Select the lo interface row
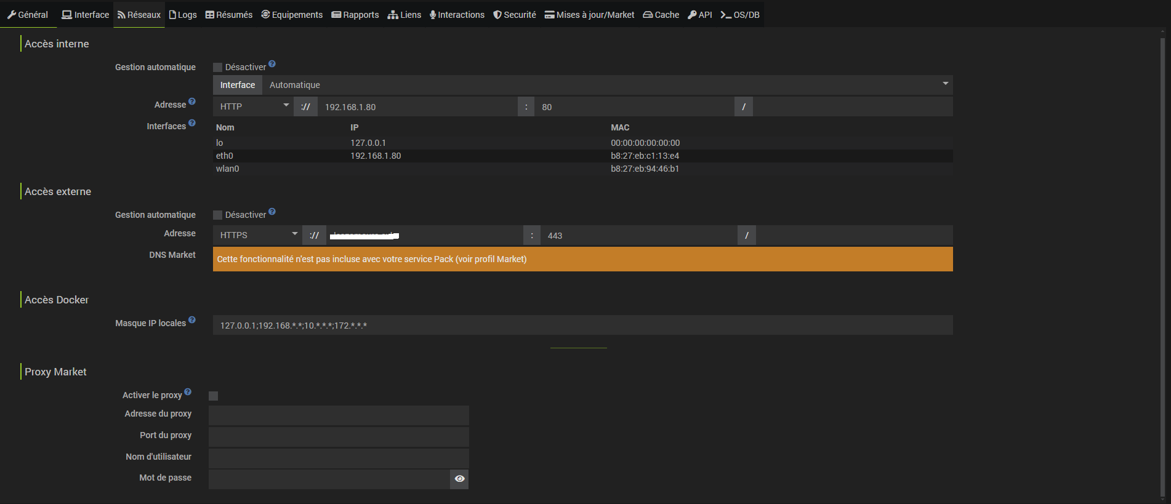 [x=583, y=143]
